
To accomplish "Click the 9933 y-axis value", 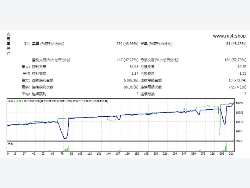I will pos(239,141).
